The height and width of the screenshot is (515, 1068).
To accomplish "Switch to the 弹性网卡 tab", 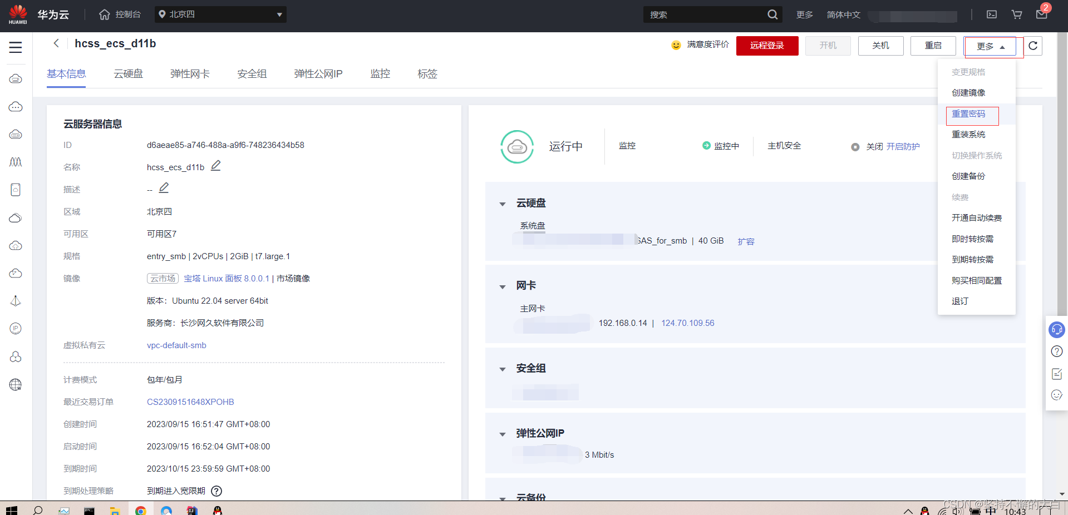I will coord(190,73).
